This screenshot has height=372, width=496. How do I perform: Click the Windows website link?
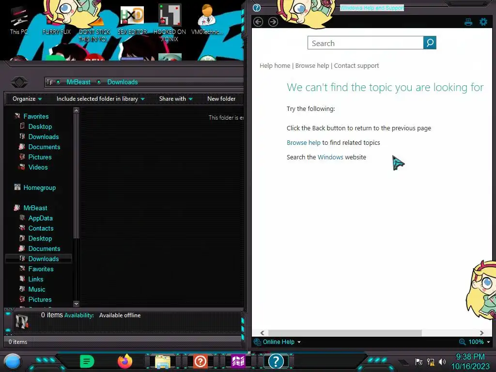[330, 157]
